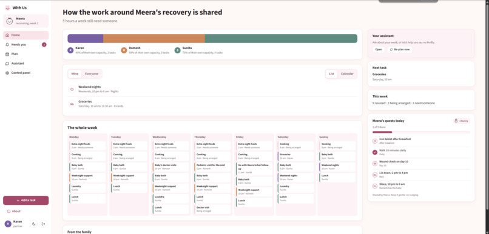Click Karan's avatar at sidebar bottom
Image resolution: width=489 pixels, height=234 pixels.
8,224
